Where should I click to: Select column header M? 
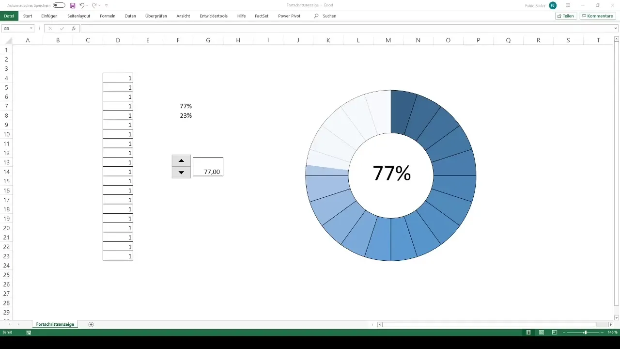[x=388, y=40]
